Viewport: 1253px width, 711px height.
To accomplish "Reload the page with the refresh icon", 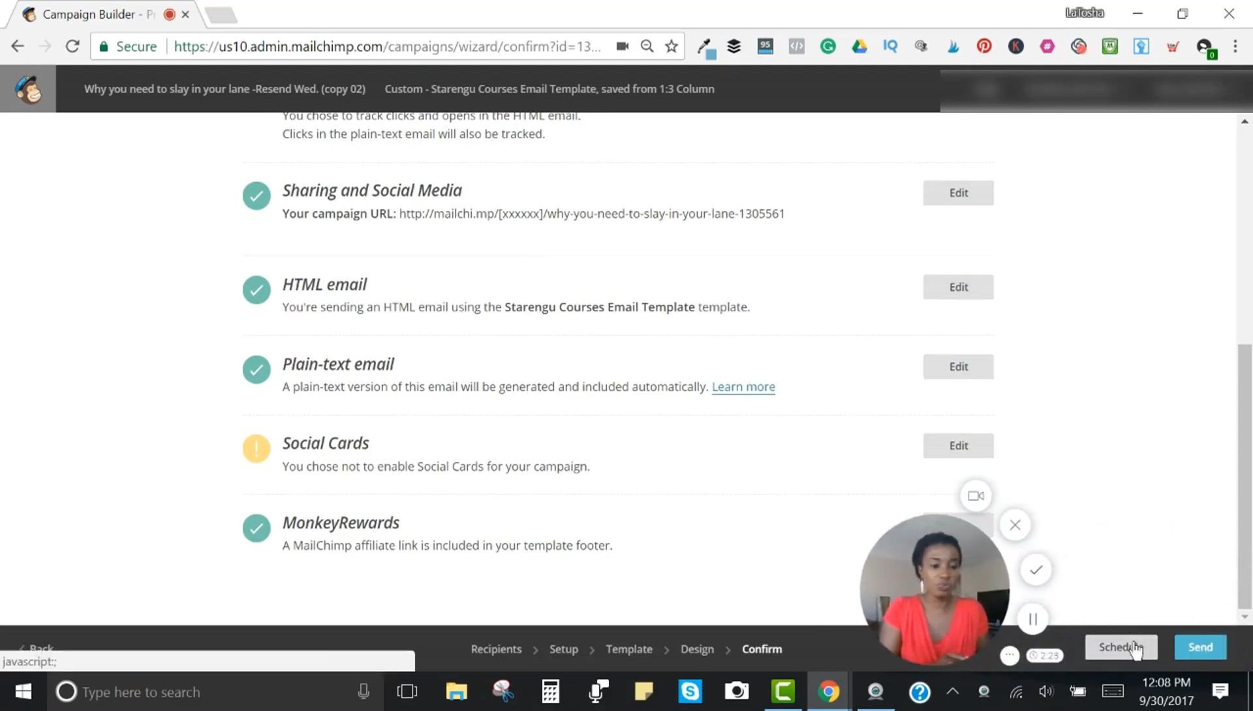I will pos(72,46).
